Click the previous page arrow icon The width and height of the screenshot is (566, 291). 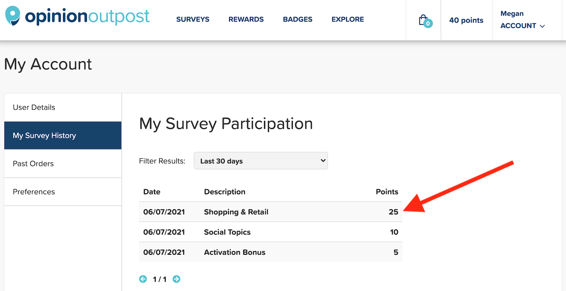(x=143, y=279)
